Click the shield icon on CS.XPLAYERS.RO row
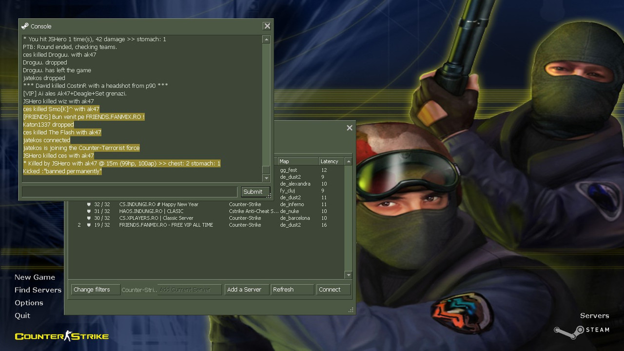The height and width of the screenshot is (351, 624). click(89, 218)
